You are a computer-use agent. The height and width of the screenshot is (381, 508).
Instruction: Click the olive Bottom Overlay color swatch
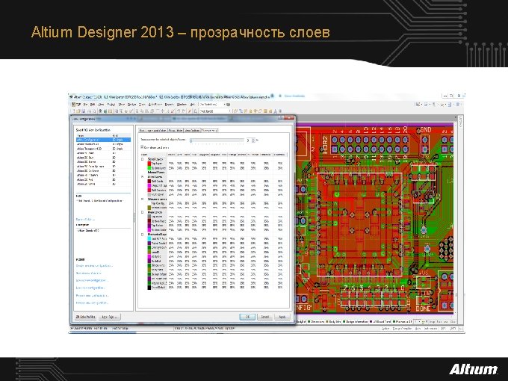[x=149, y=208]
